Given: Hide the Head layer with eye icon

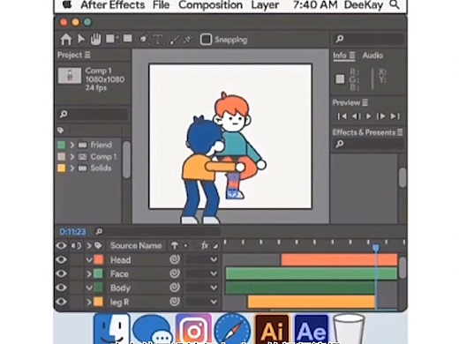Looking at the screenshot, I should [x=61, y=259].
